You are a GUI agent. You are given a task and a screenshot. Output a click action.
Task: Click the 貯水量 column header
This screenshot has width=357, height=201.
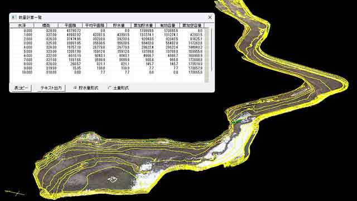point(119,25)
